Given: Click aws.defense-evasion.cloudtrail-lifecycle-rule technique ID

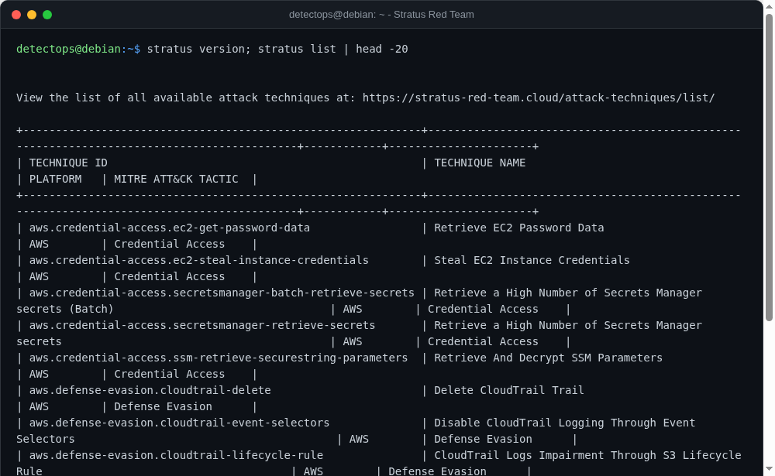Looking at the screenshot, I should coord(176,456).
